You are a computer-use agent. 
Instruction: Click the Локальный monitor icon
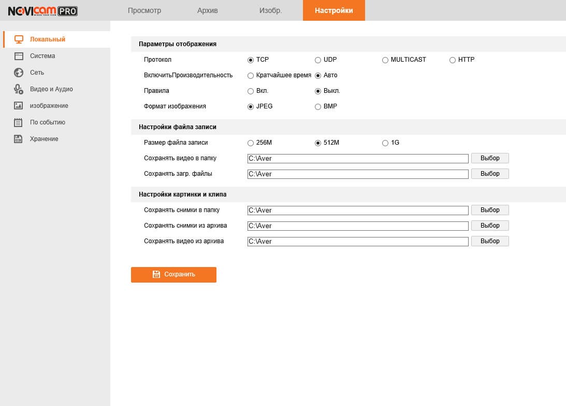tap(19, 39)
